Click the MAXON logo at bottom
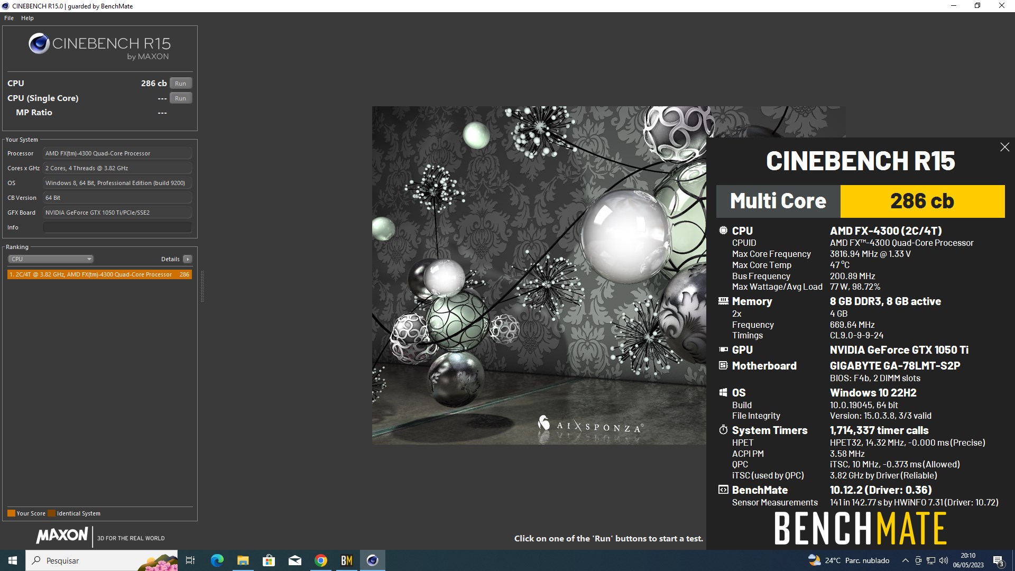This screenshot has height=571, width=1015. [62, 536]
